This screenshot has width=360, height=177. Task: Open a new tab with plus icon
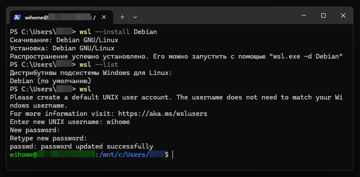coord(123,17)
